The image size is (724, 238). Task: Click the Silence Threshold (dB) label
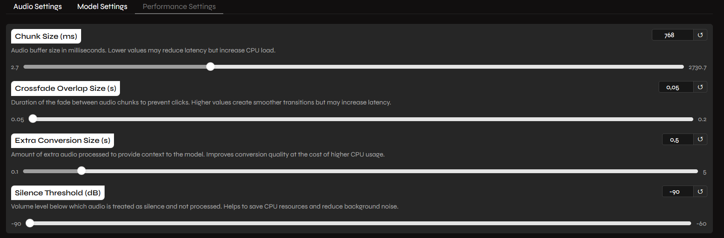point(58,193)
